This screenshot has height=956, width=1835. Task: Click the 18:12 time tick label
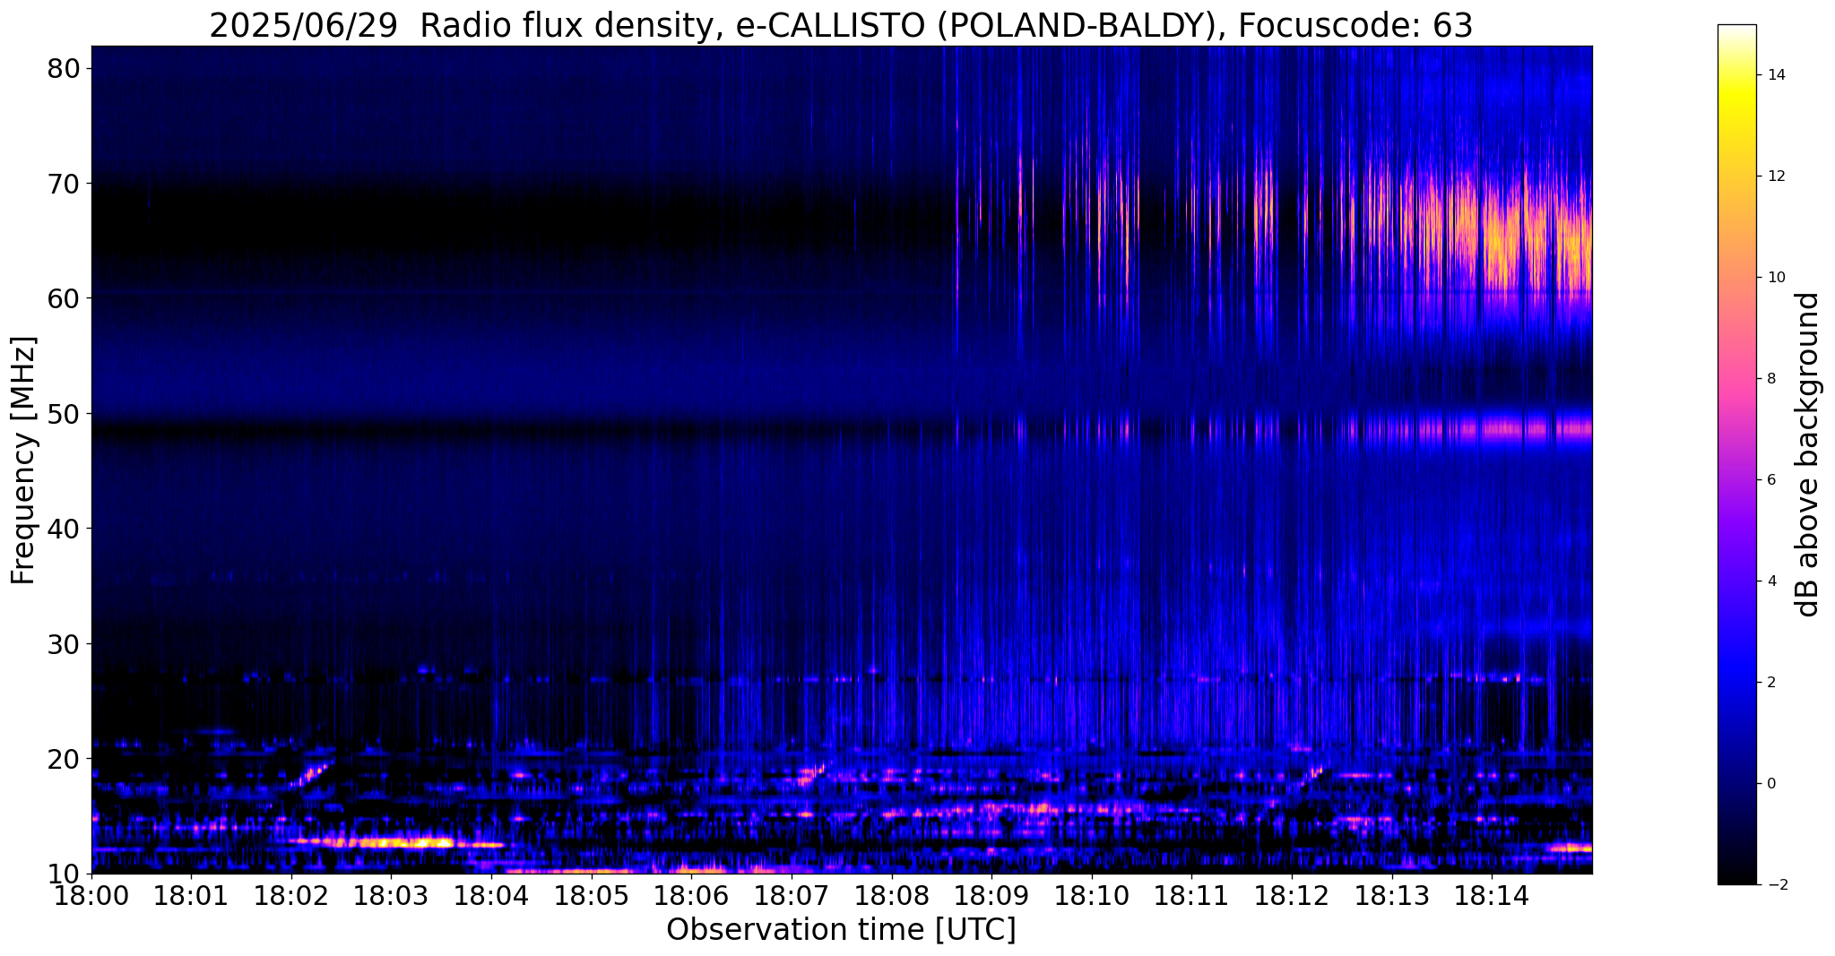[1292, 895]
